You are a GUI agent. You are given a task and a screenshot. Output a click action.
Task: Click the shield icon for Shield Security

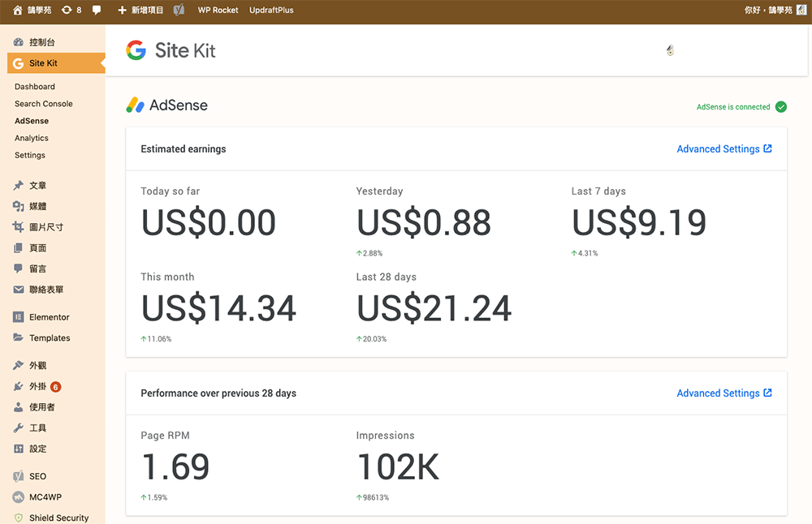coord(19,518)
